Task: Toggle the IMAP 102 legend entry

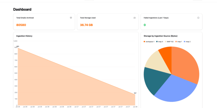Action: tap(169, 41)
